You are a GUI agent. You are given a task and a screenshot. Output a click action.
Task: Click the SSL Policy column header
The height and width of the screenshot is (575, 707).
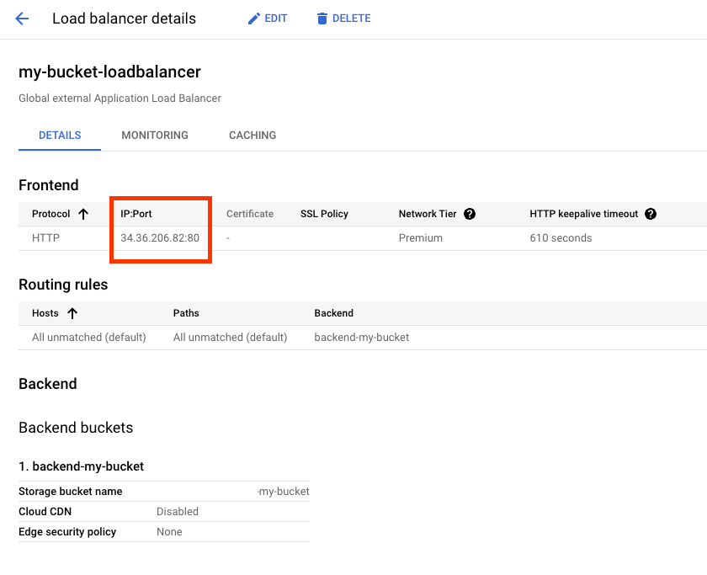click(x=324, y=214)
